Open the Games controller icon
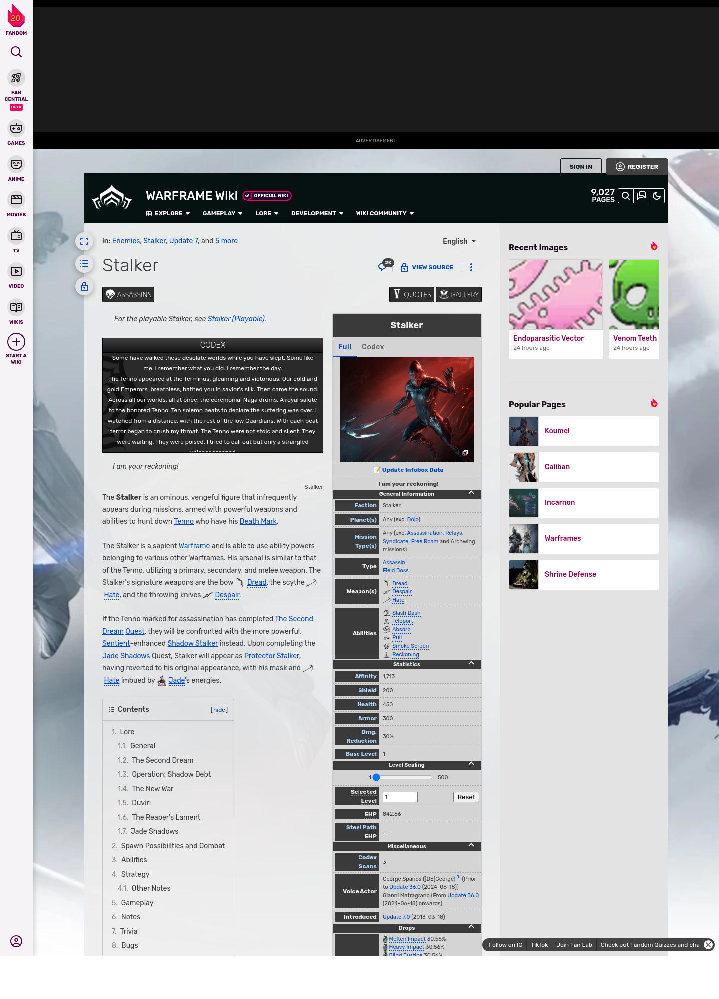The width and height of the screenshot is (719, 999). click(16, 128)
